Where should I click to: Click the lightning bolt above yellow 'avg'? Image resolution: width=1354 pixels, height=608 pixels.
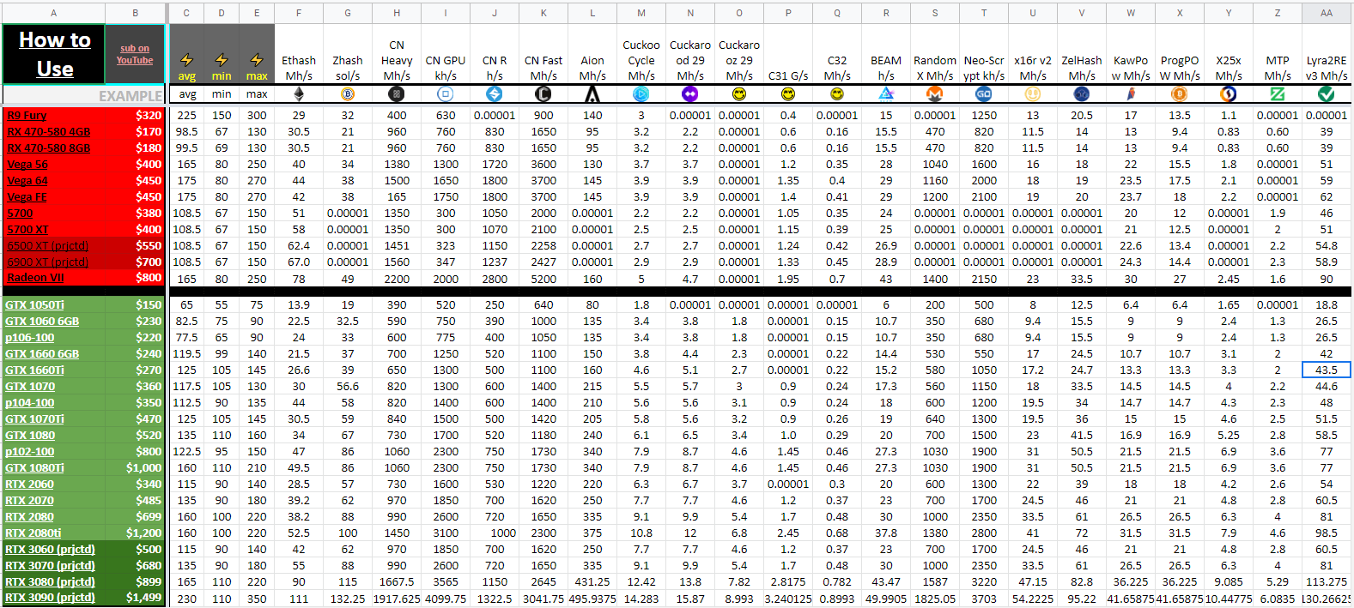[186, 60]
